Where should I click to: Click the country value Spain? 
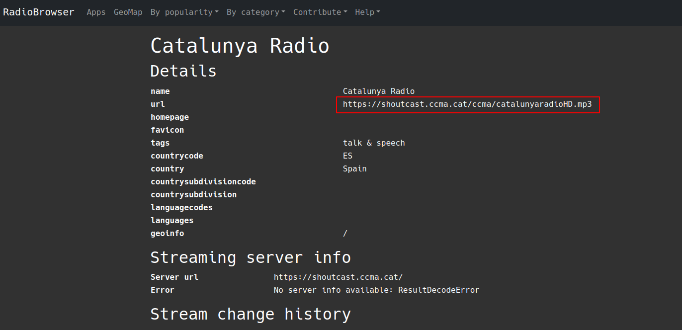pyautogui.click(x=354, y=169)
